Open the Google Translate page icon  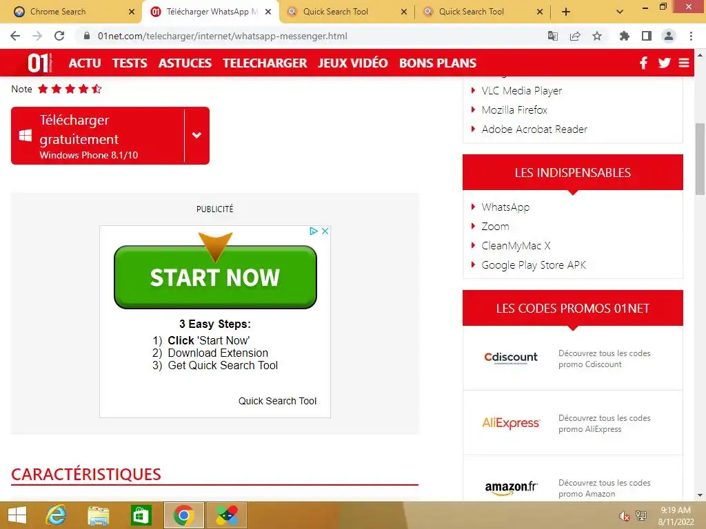click(552, 36)
